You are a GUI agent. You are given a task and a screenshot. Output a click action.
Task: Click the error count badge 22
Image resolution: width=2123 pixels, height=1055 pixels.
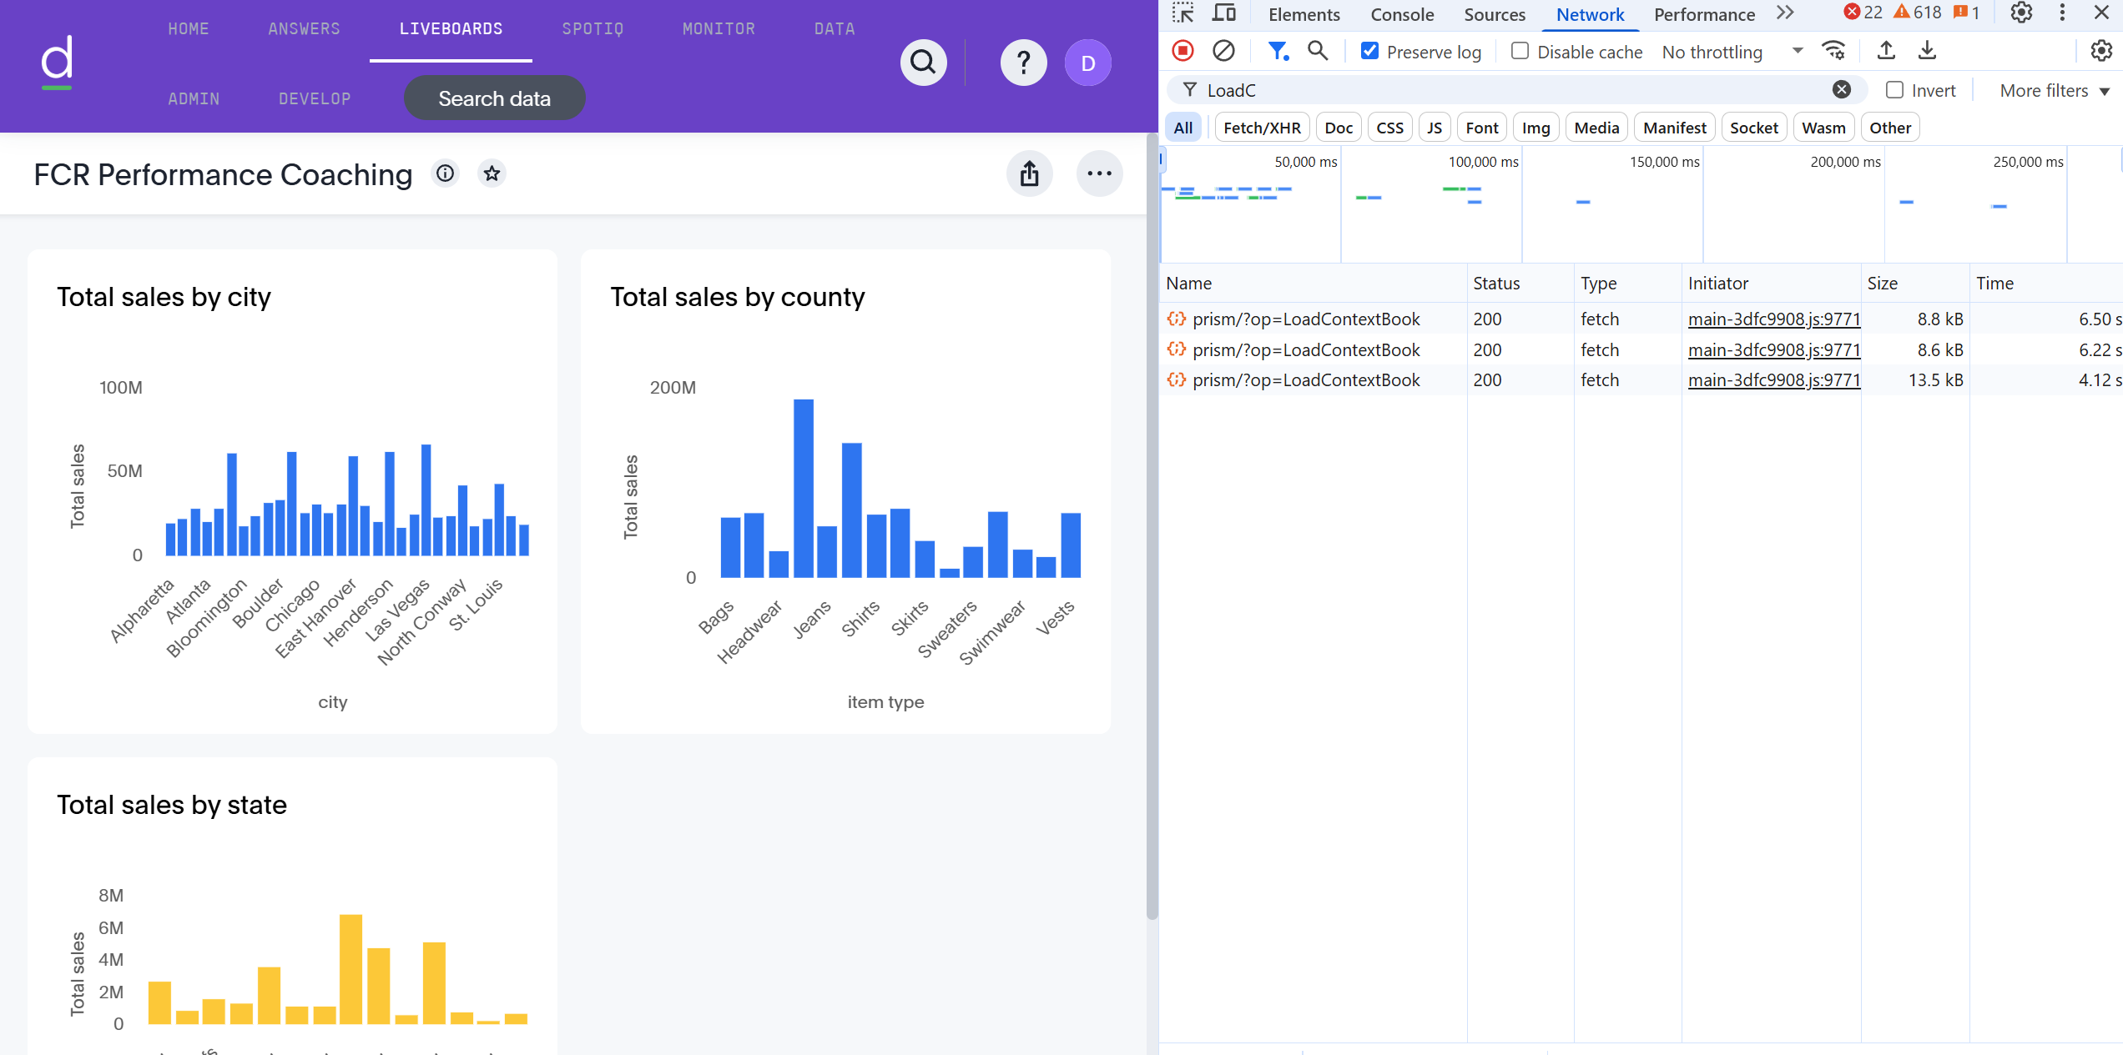click(1863, 13)
